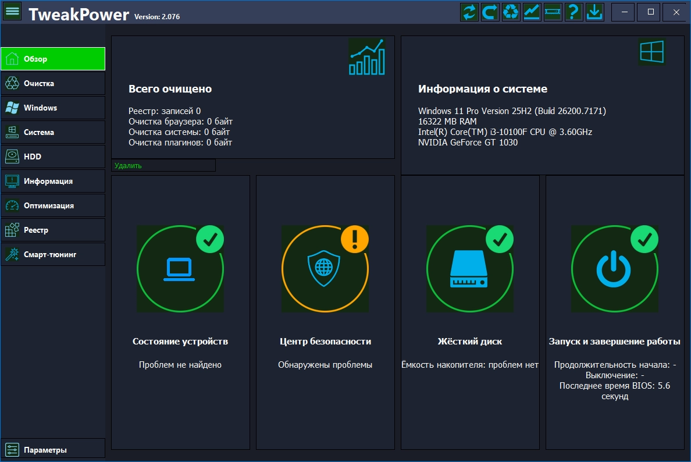Click 'Очистка браузера: 0 байт' line
Image resolution: width=691 pixels, height=462 pixels.
point(180,121)
